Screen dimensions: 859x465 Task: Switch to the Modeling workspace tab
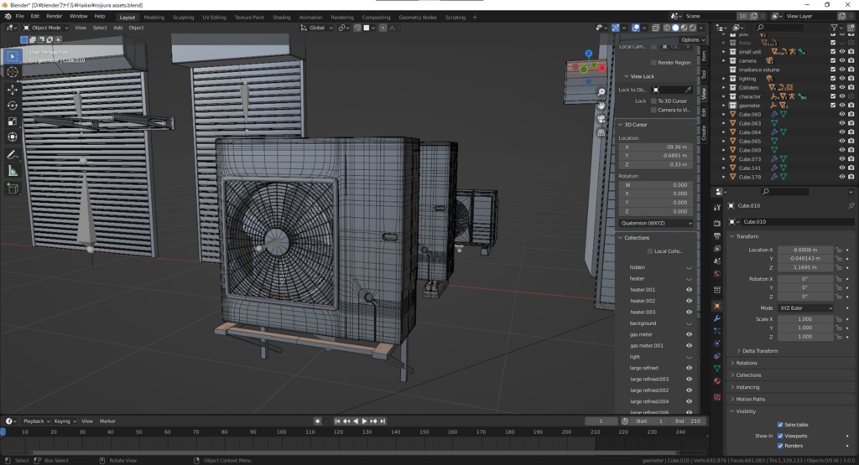(x=154, y=18)
